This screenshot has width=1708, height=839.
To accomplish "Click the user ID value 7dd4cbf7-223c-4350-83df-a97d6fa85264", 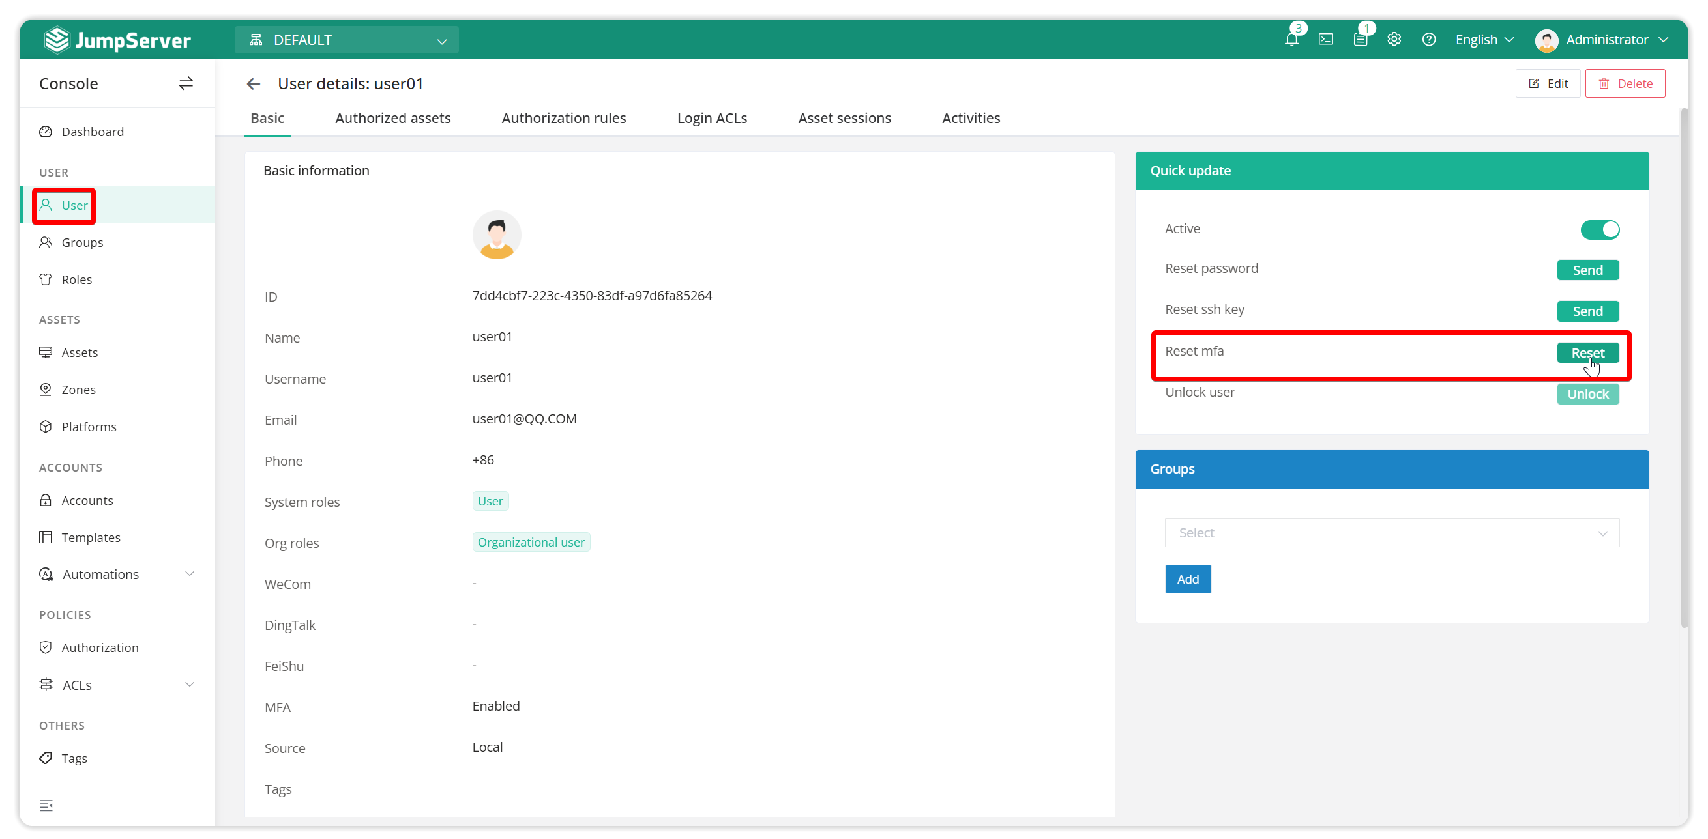I will click(x=591, y=296).
